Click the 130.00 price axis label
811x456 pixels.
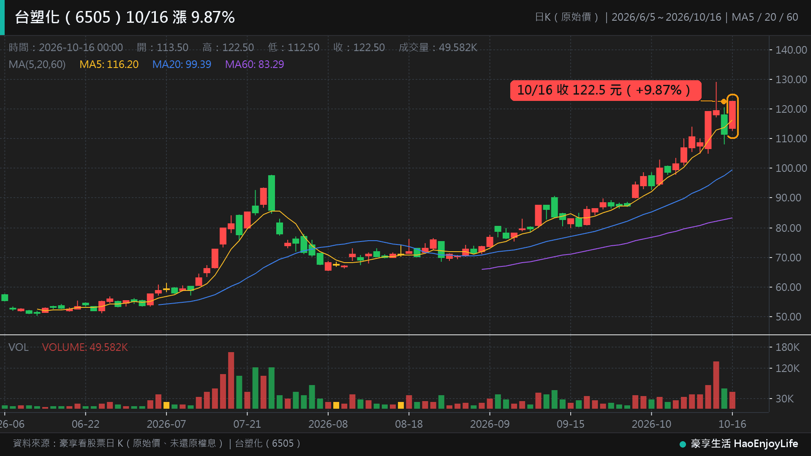coord(791,79)
